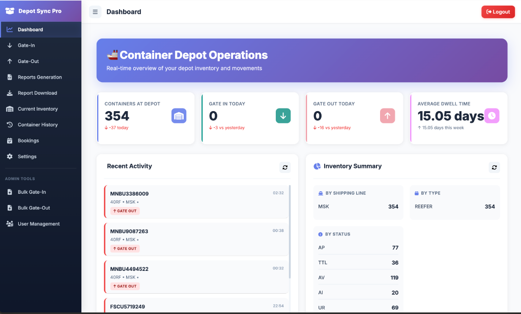
Task: Select the Gate-In sidebar icon
Action: point(10,45)
